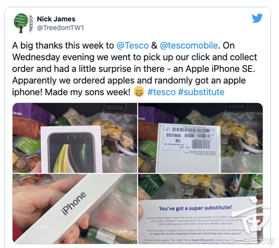279x248 pixels.
Task: Open the Nick James display name
Action: 56,19
